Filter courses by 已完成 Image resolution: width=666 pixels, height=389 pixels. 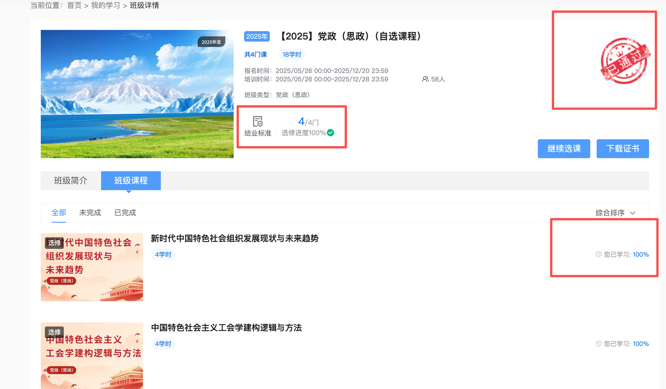[125, 213]
